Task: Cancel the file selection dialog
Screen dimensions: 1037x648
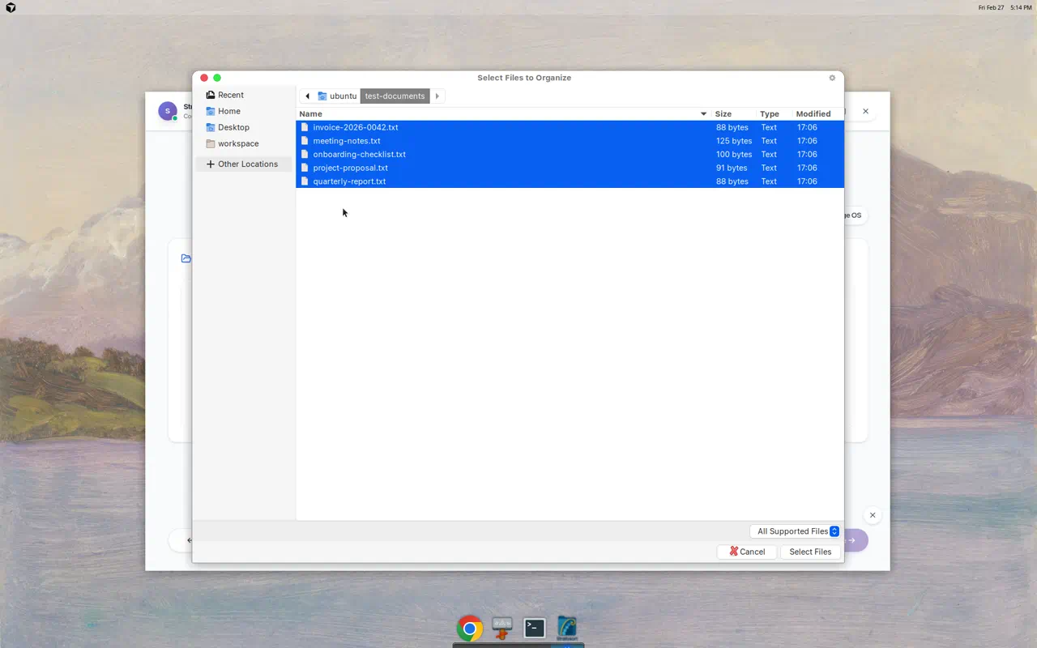Action: (x=746, y=552)
